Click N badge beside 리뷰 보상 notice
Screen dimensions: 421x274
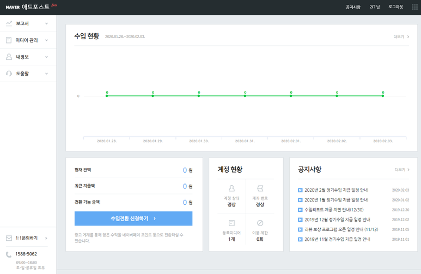[300, 229]
